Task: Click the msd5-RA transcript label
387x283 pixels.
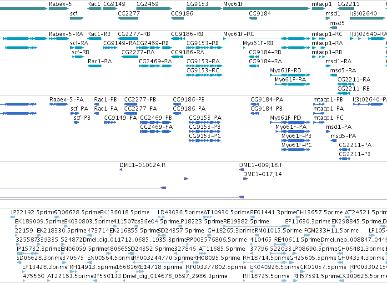Action: point(343,71)
